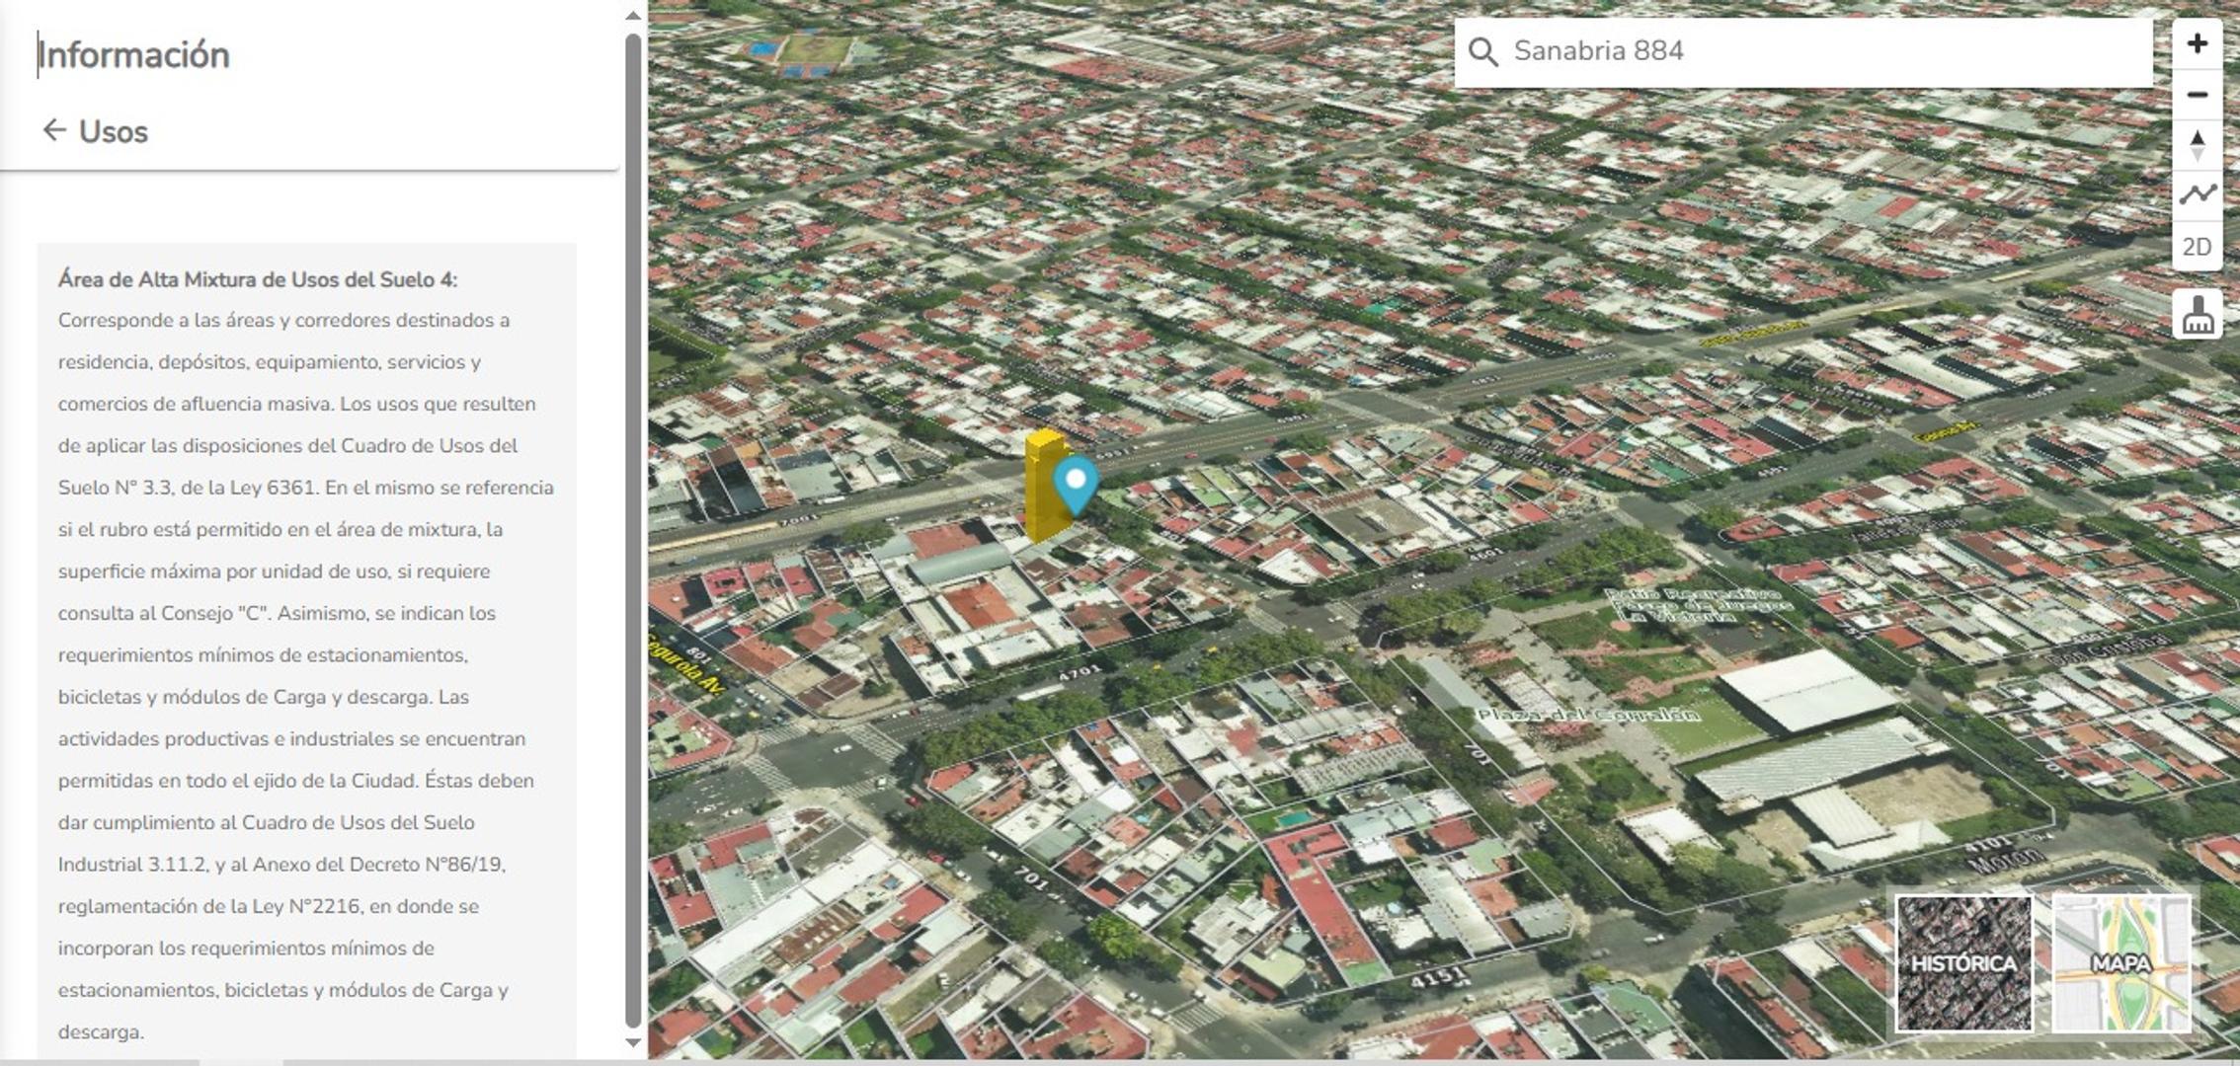Go back using the arrow beside Usos
This screenshot has width=2240, height=1066.
click(x=53, y=128)
